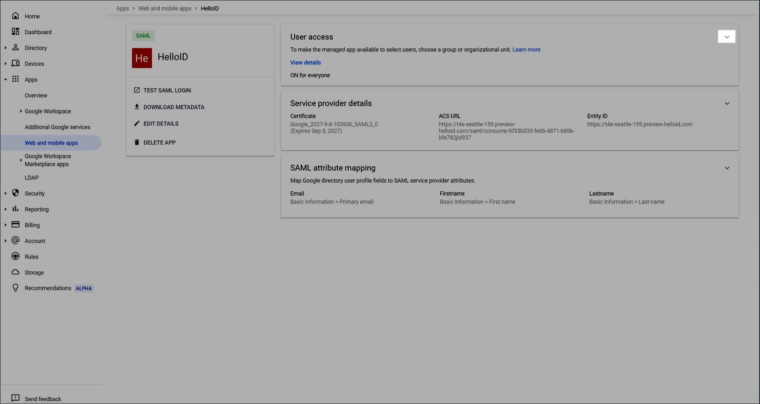Screen dimensions: 760x404
Task: Expand Service provider details chevron
Action: [x=727, y=103]
